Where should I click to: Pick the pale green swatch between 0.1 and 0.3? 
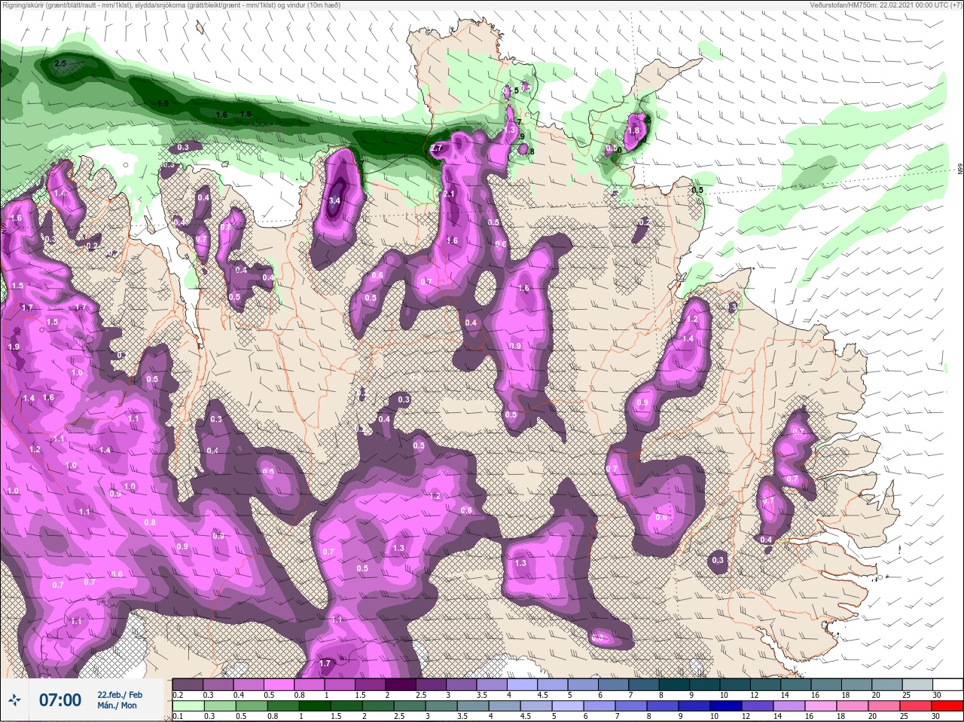[188, 706]
